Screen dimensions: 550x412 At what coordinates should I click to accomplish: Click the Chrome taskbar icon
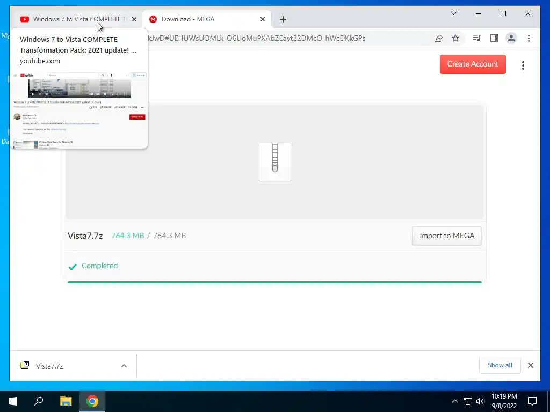tap(92, 401)
